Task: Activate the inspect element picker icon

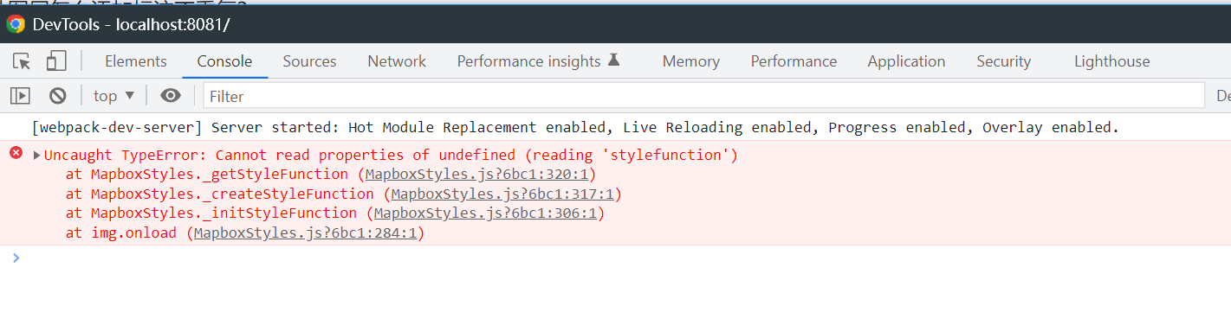Action: 22,61
